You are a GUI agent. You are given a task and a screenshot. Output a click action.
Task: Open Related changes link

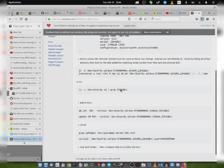[x=56, y=49]
